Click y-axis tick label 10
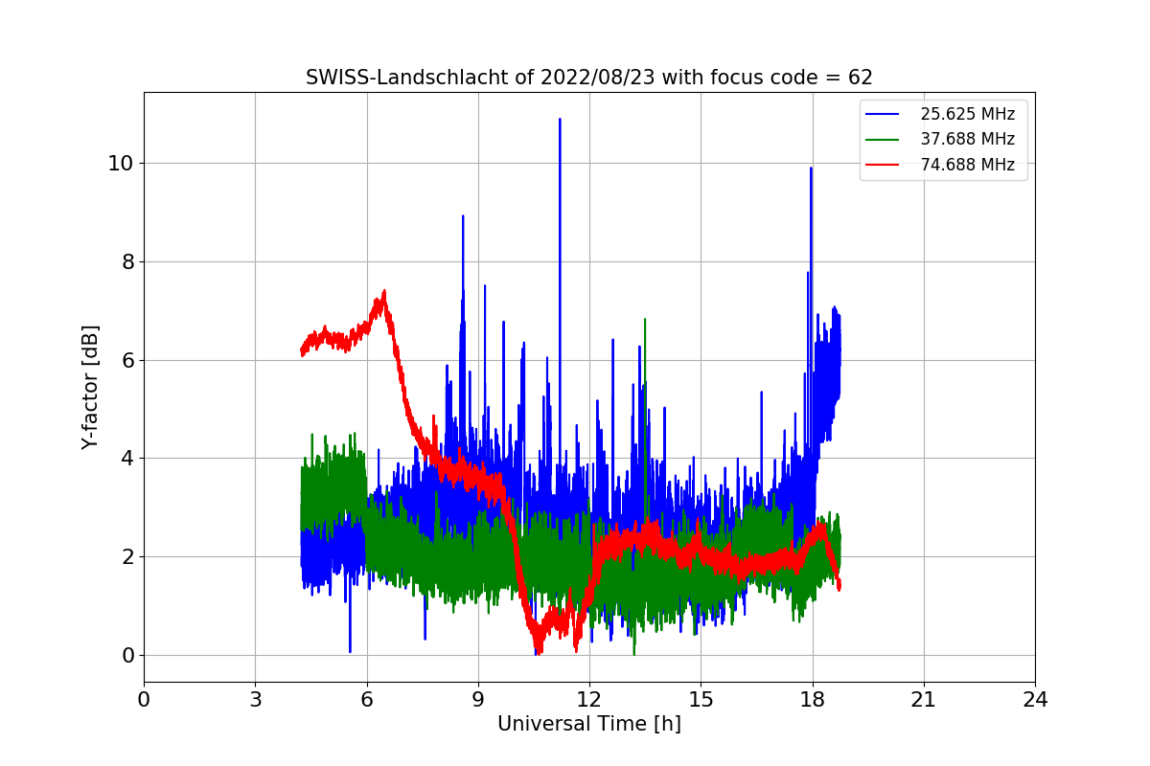The image size is (1150, 766). (120, 163)
